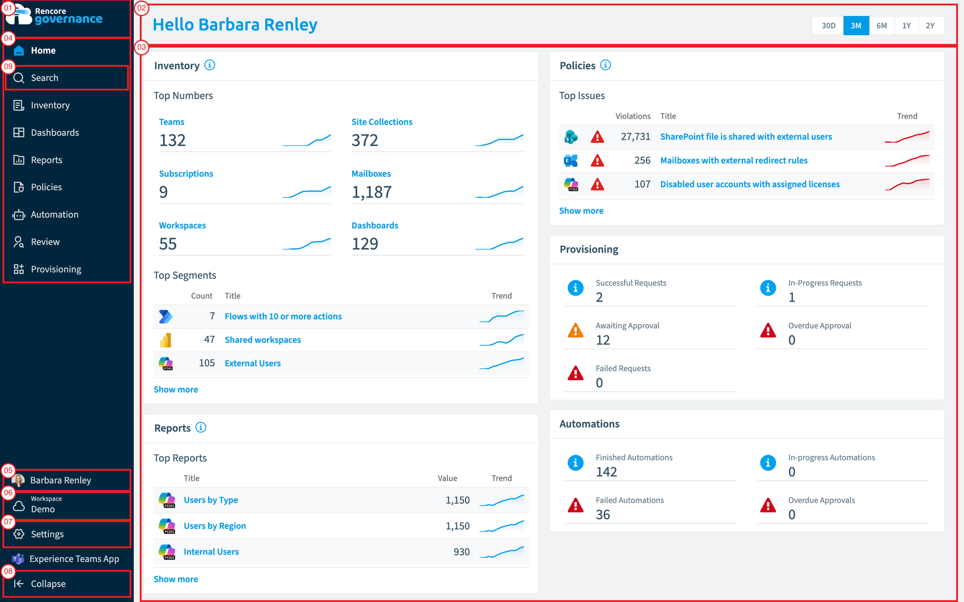Go to Dashboards in the sidebar
964x602 pixels.
(x=67, y=132)
